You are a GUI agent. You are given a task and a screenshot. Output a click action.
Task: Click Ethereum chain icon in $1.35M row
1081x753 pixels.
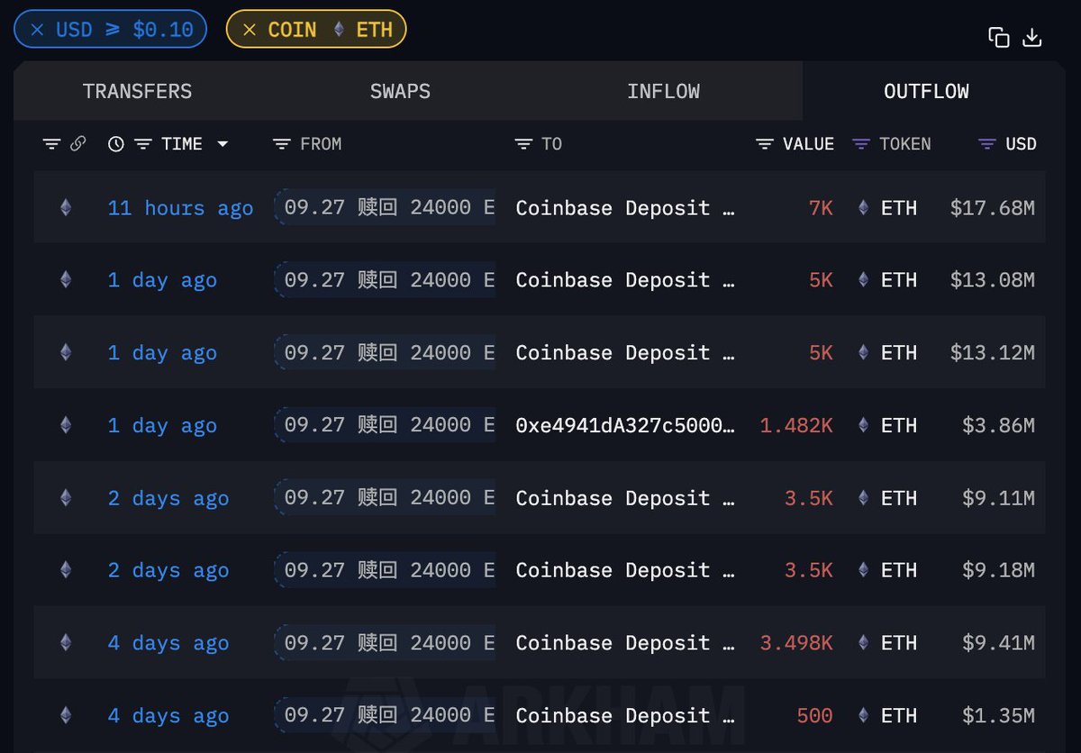(65, 716)
